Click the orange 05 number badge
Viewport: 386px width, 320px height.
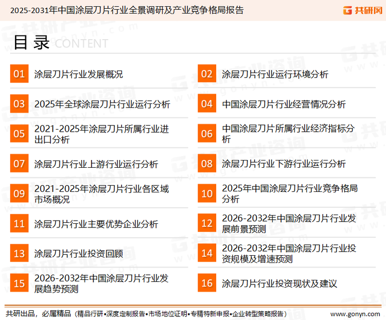19,134
